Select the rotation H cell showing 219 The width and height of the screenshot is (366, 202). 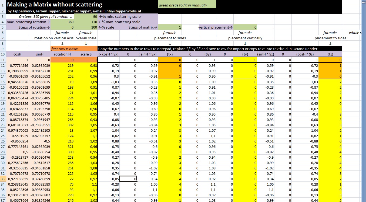pyautogui.click(x=62, y=65)
